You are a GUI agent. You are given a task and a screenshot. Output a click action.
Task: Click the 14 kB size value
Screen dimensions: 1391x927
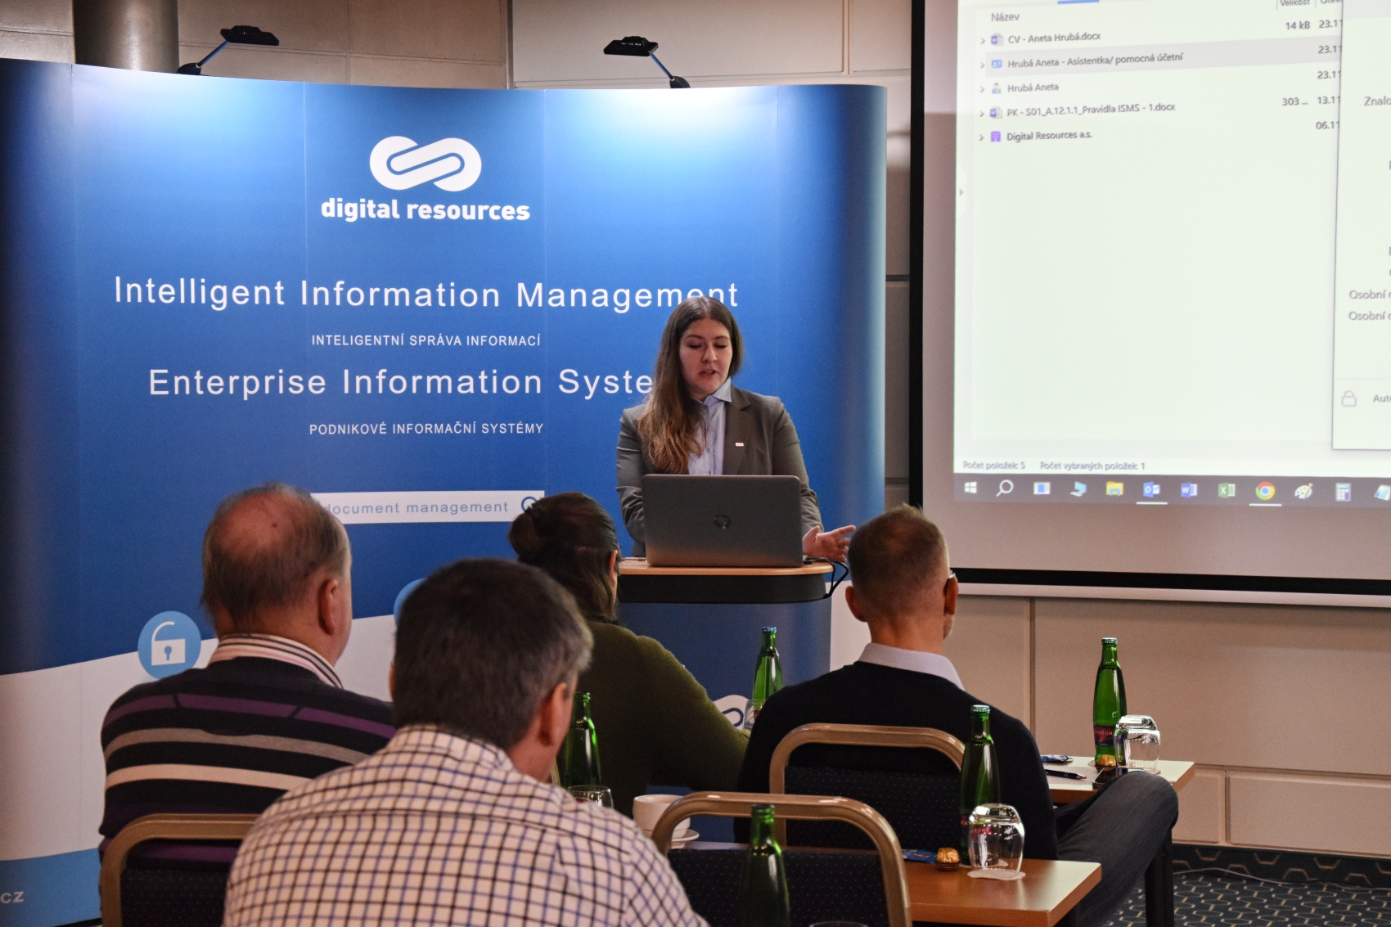tap(1297, 25)
